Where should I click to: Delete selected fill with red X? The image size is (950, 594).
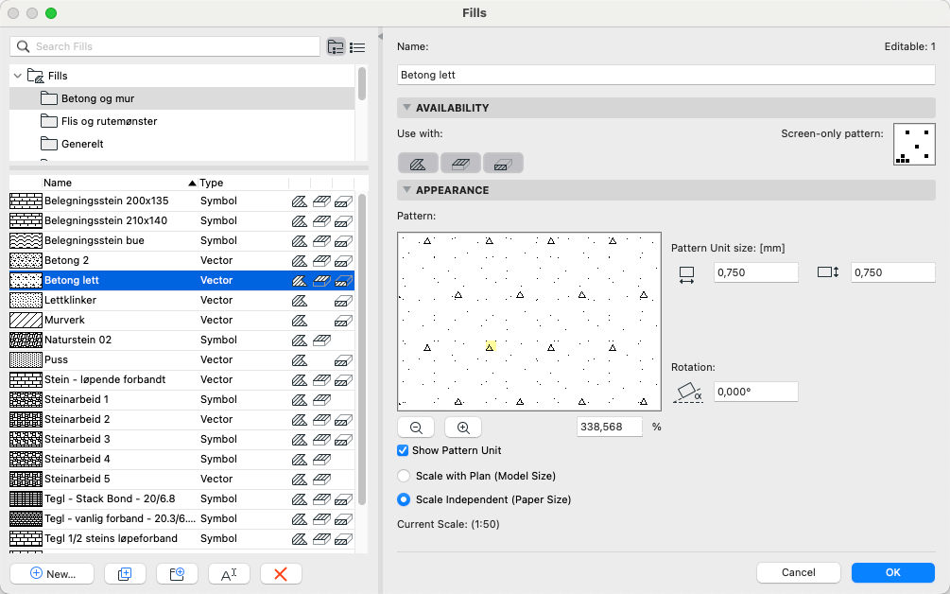click(x=280, y=573)
